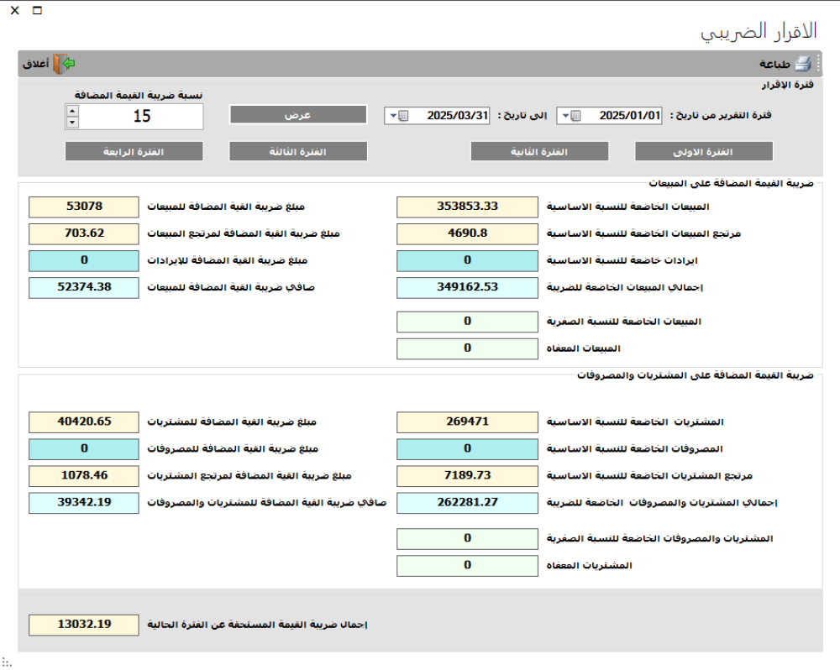Close the window with the X button
This screenshot has width=840, height=670.
point(14,11)
